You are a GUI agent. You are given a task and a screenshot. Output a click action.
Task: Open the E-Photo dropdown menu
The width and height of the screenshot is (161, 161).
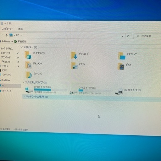coord(12,42)
